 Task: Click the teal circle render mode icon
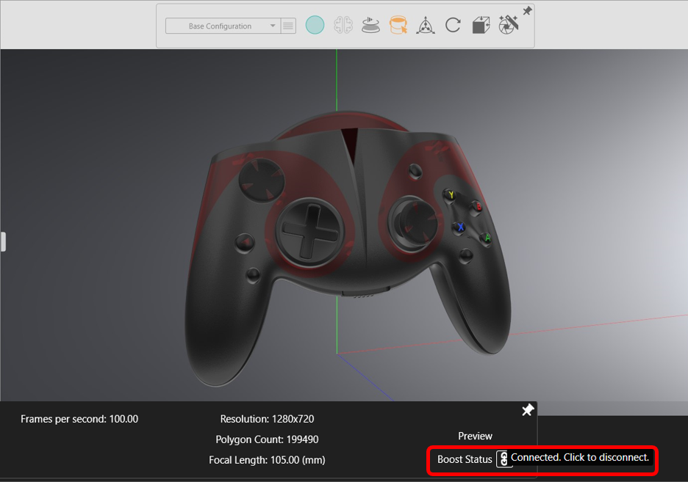pyautogui.click(x=315, y=26)
